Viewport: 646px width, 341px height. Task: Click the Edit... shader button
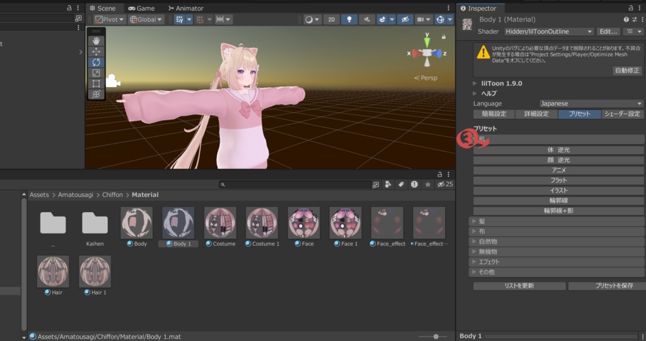tap(608, 31)
